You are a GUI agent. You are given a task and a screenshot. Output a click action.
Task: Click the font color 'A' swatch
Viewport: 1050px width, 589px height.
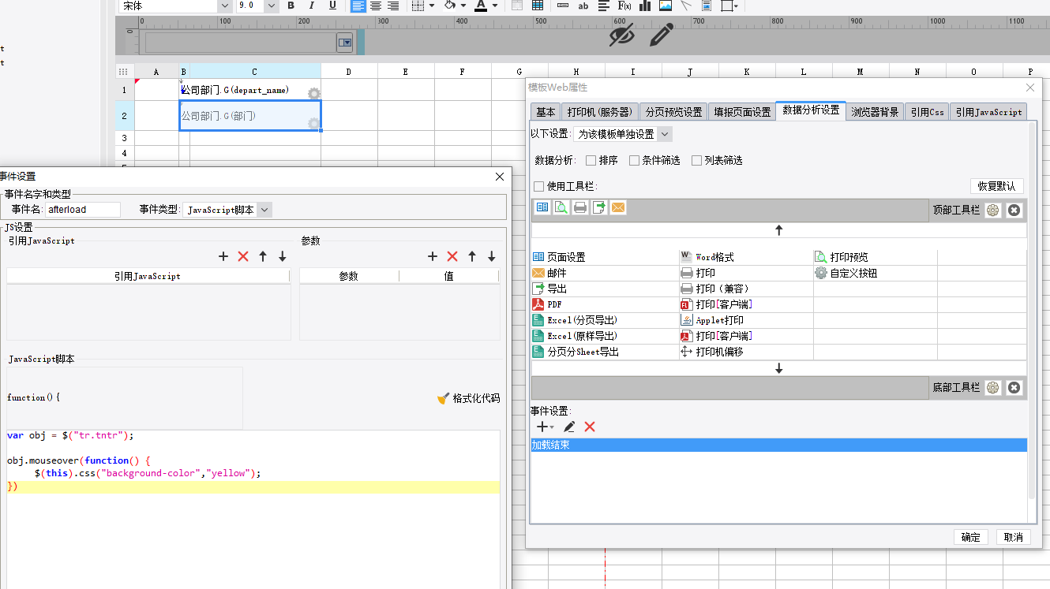481,6
